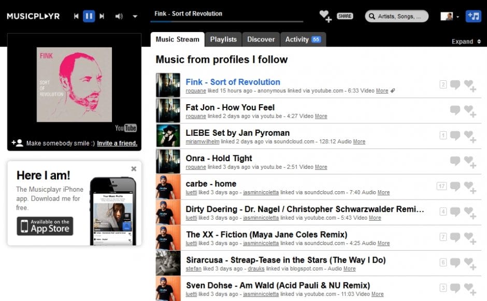Click the tag icon on the Fink row
Viewport: 487px width, 301px height.
[393, 91]
